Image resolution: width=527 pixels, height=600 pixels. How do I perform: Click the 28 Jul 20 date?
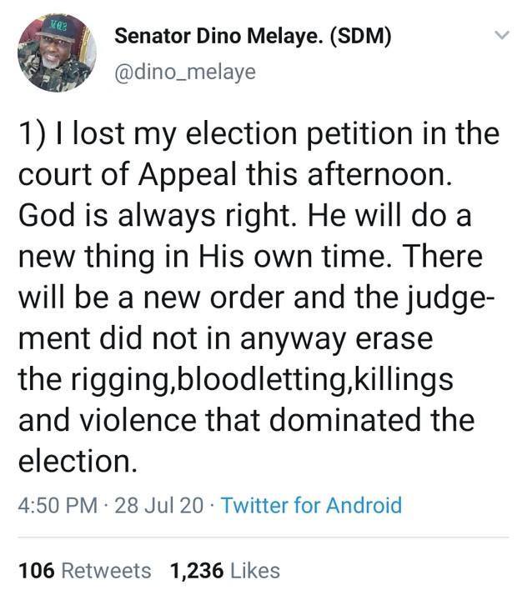coord(158,506)
